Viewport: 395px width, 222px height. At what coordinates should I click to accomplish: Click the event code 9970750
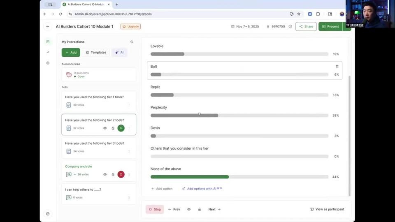tap(278, 26)
